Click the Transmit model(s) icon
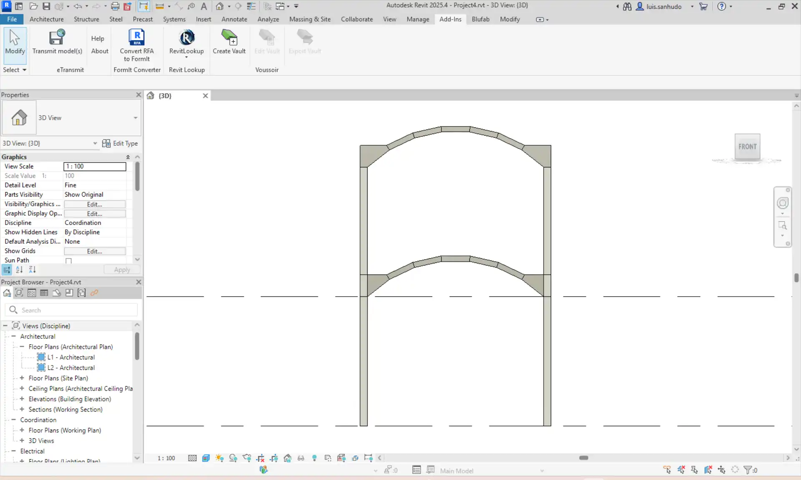Screen dimensions: 801x480 [x=57, y=38]
